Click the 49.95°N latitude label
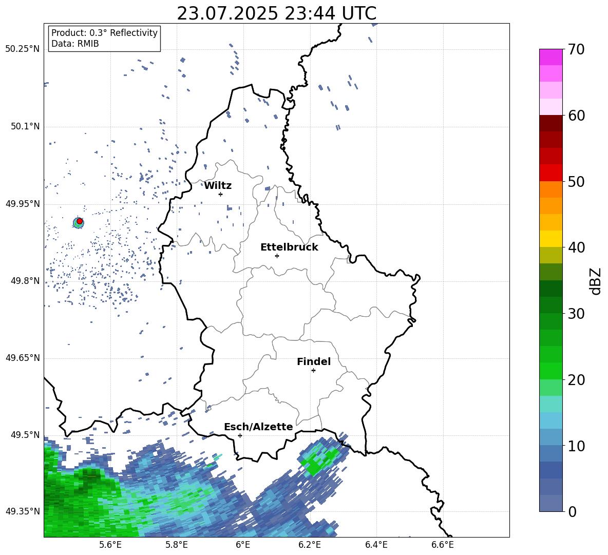 pyautogui.click(x=23, y=204)
